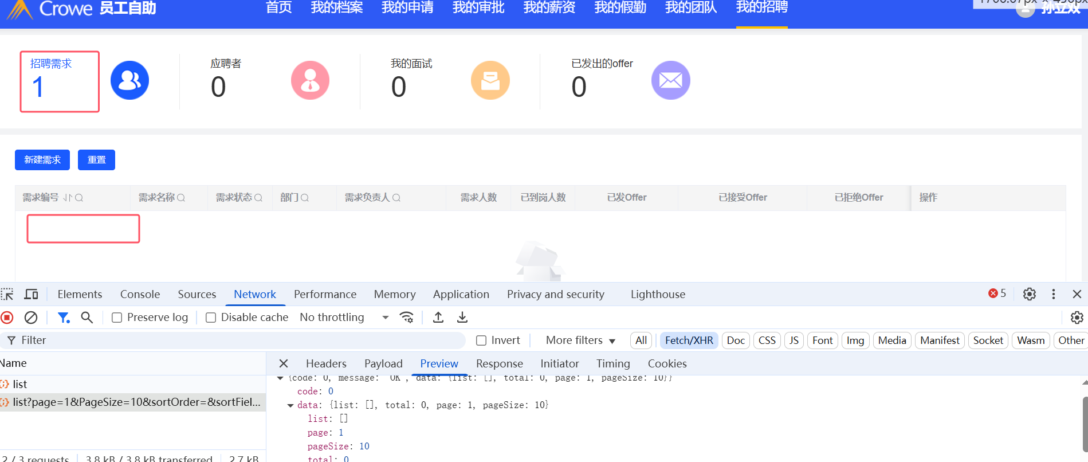Open network conditions wifi icon

(407, 318)
